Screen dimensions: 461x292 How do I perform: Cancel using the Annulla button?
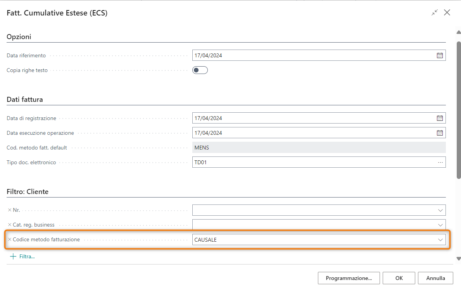(x=435, y=278)
